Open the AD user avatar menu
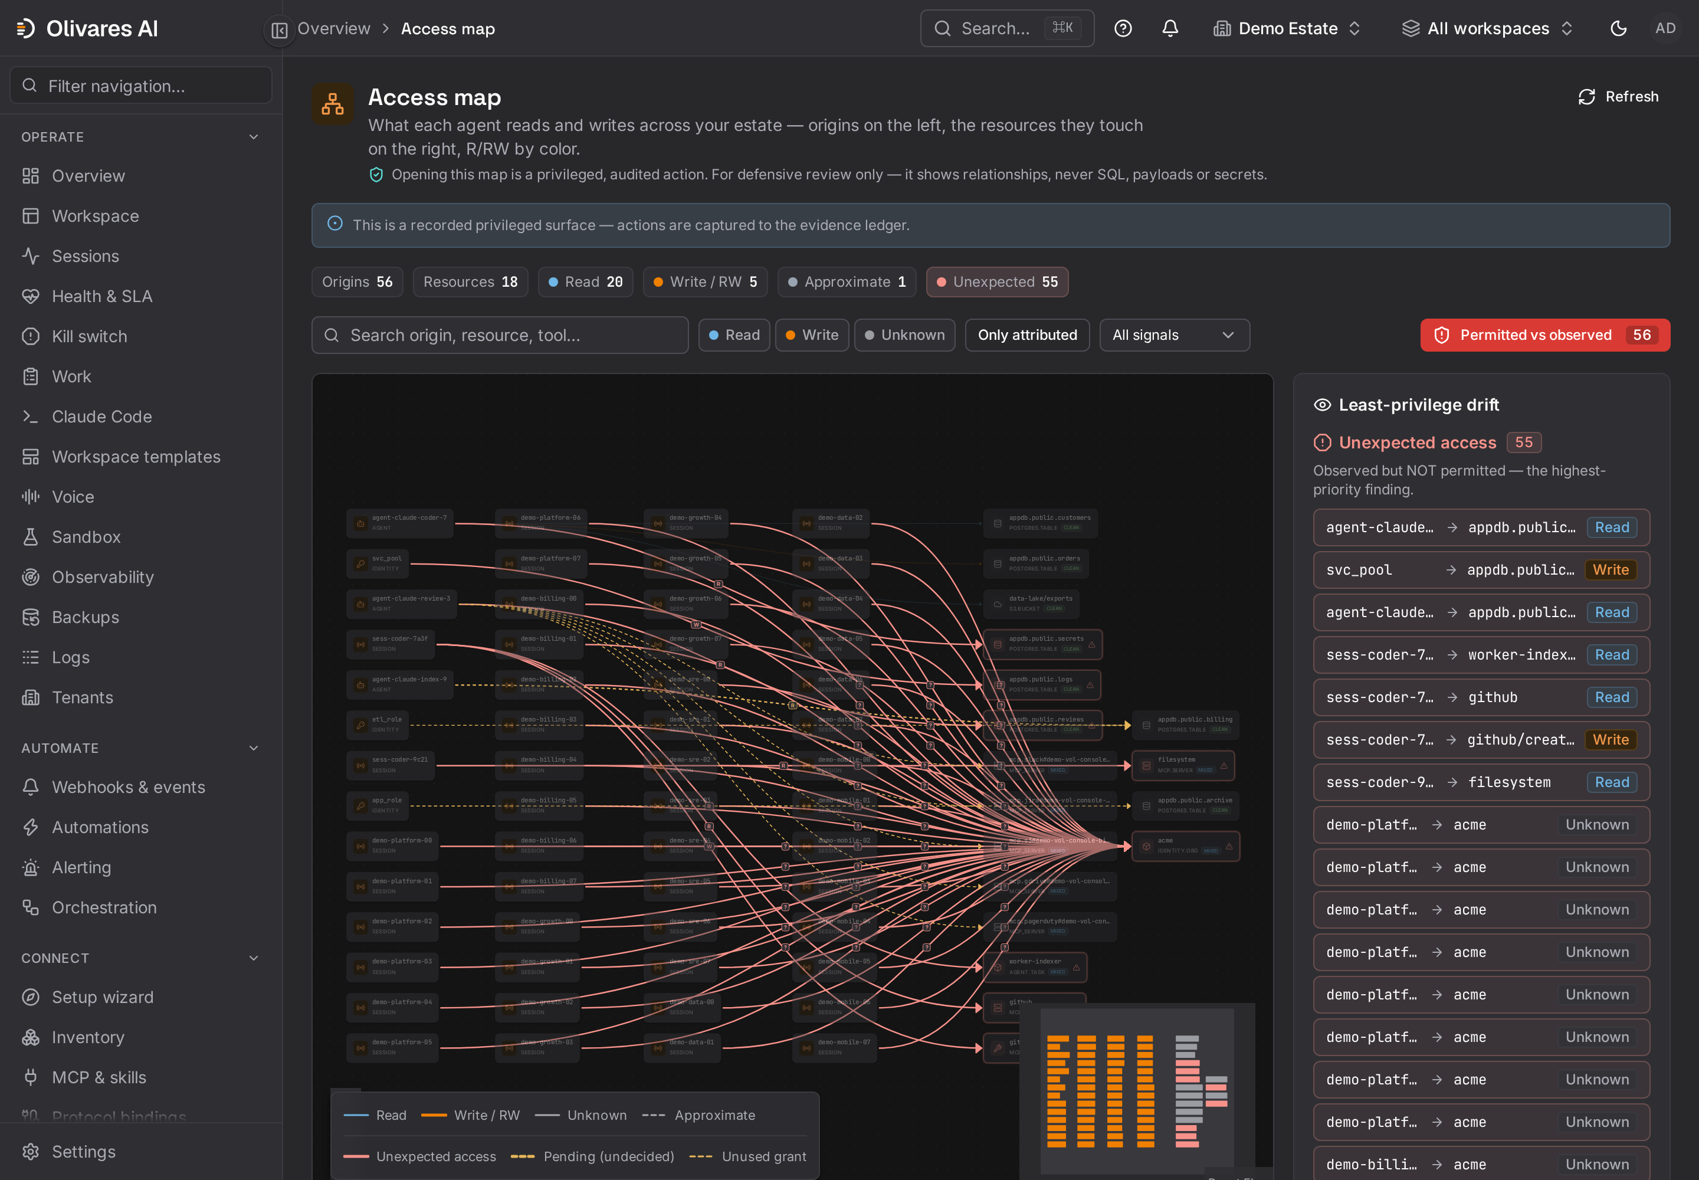Image resolution: width=1699 pixels, height=1180 pixels. pos(1665,28)
